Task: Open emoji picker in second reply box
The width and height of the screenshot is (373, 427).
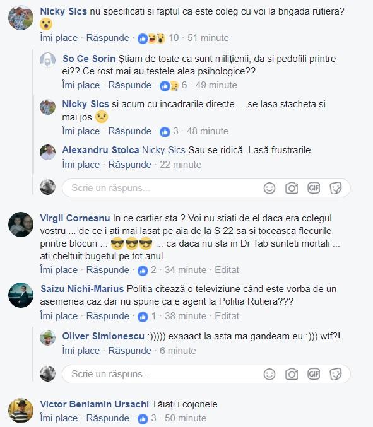Action: click(269, 374)
